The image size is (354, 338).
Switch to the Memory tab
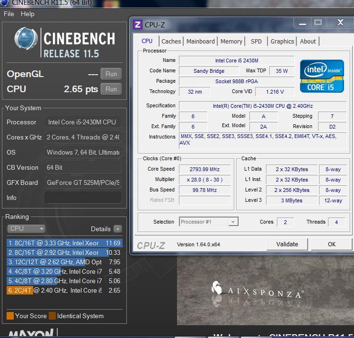231,42
